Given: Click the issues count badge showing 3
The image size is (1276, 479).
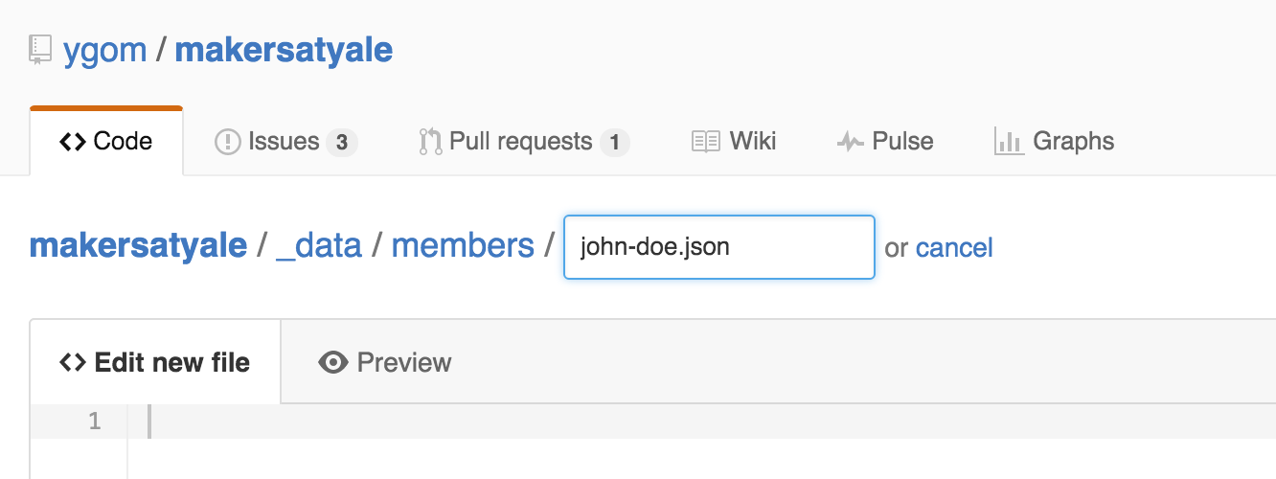Looking at the screenshot, I should point(342,143).
